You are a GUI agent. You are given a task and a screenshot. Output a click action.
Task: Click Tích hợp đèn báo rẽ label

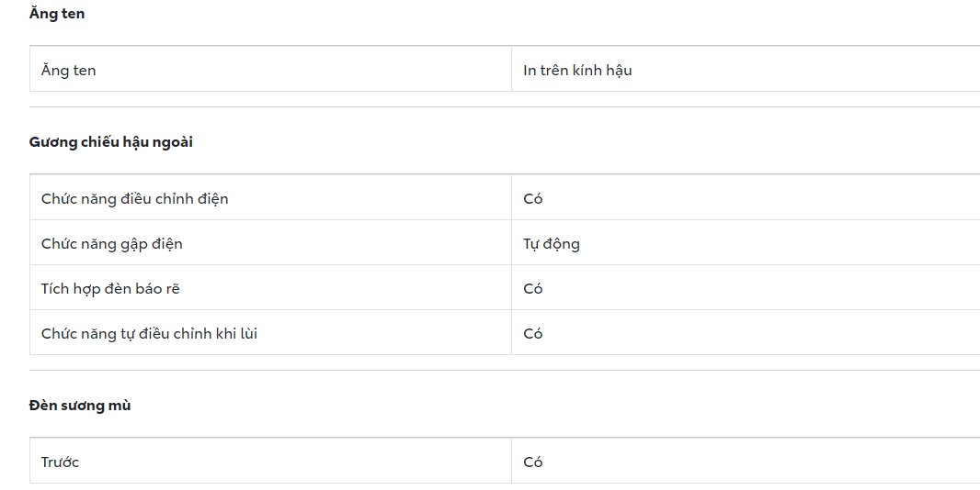(110, 288)
